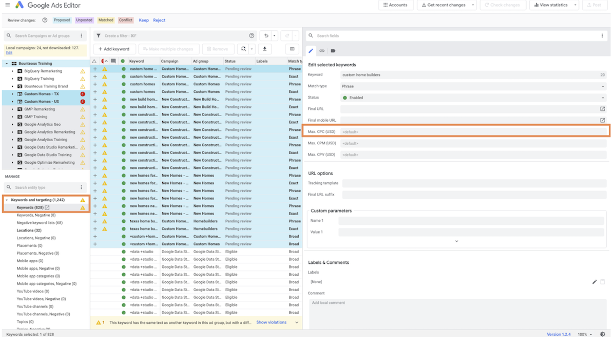This screenshot has height=345, width=616.
Task: Select the Keywords, Negative (0) entity type
Action: click(x=36, y=215)
